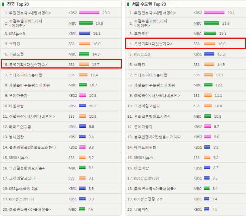Select KBS뉴스(0935) in the 전국 list
The image size is (246, 216).
tap(22, 199)
